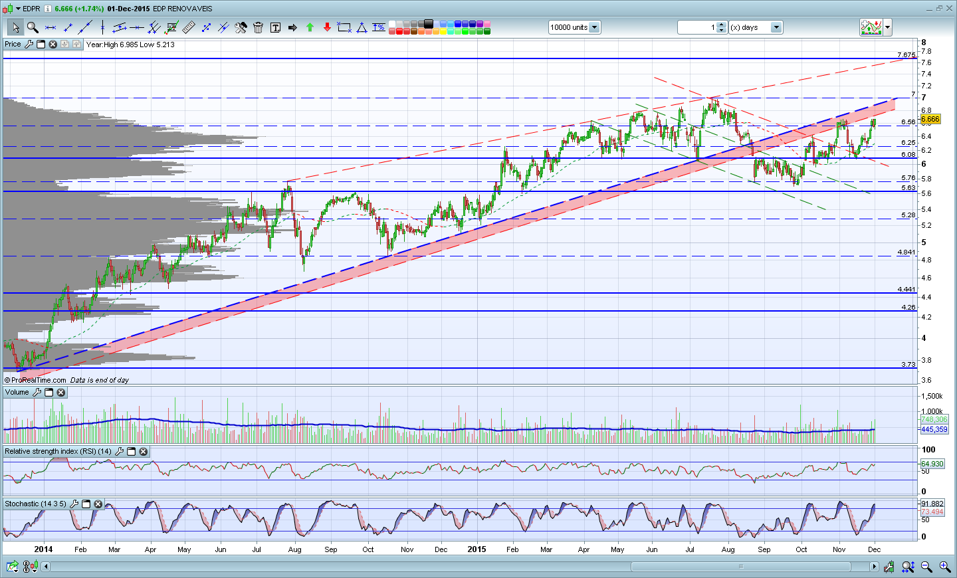Expand the add-indicator button dropdown arrow
This screenshot has width=957, height=578.
coord(888,27)
